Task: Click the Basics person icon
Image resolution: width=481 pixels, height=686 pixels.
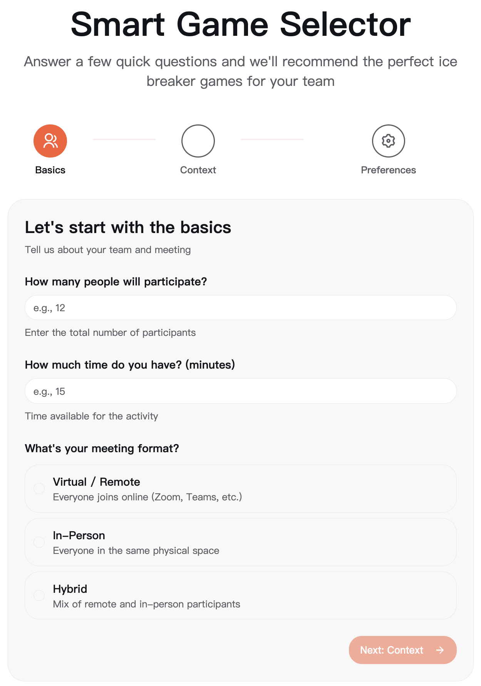Action: pos(50,141)
